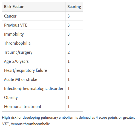Click the score 2 beside Trauma/surgery
The width and height of the screenshot is (138, 128).
[x=68, y=52]
